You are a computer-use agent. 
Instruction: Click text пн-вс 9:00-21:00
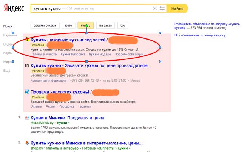tap(114, 81)
